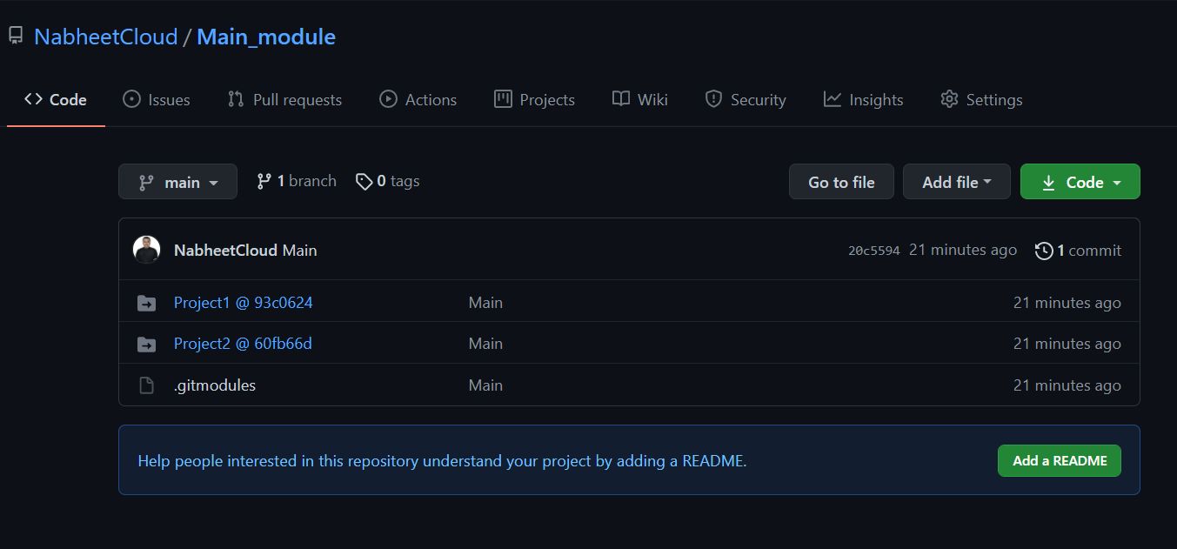The height and width of the screenshot is (549, 1177).
Task: Expand the green Code download dropdown
Action: click(1080, 182)
